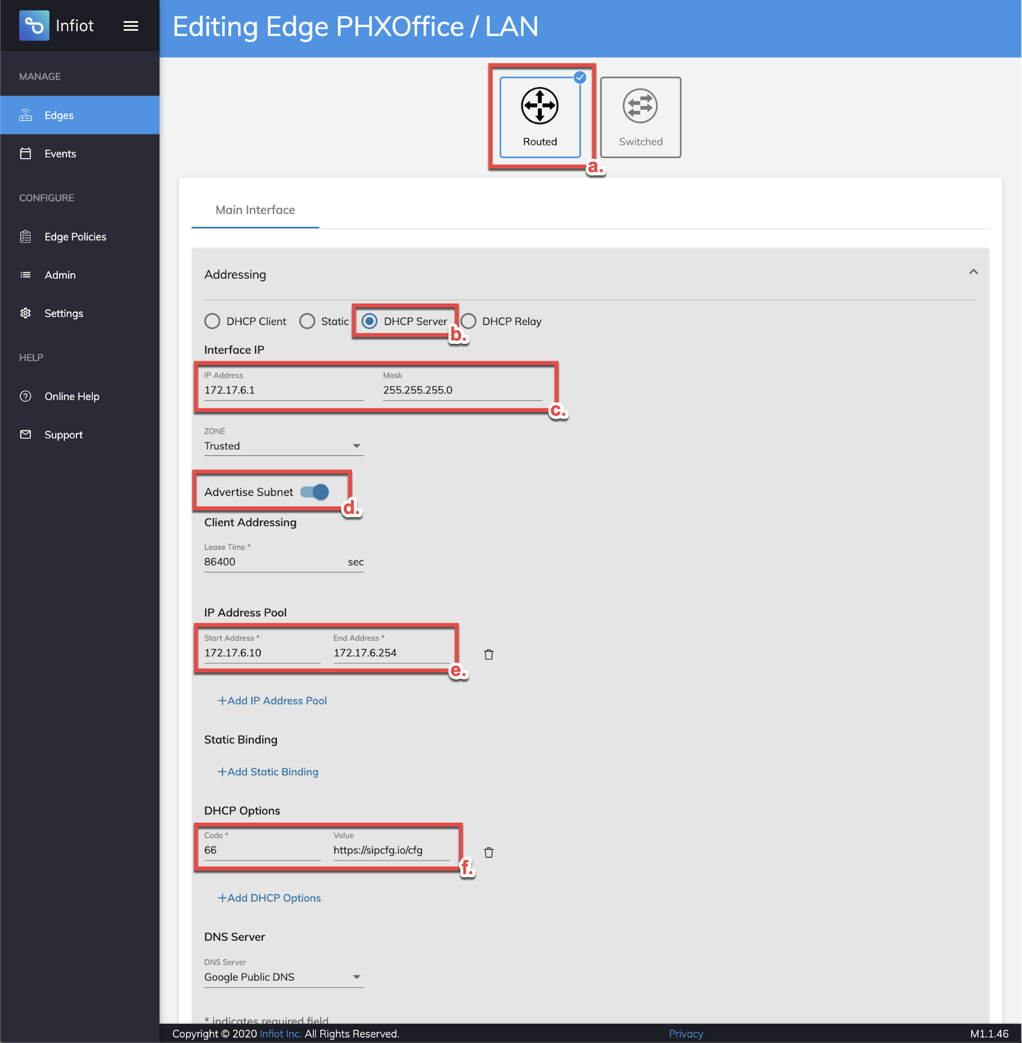Open Online Help in the sidebar

(x=80, y=397)
